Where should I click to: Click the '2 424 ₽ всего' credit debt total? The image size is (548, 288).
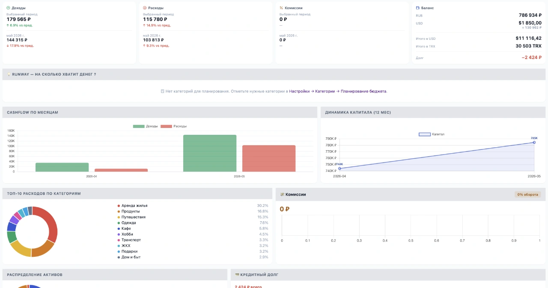pyautogui.click(x=248, y=286)
